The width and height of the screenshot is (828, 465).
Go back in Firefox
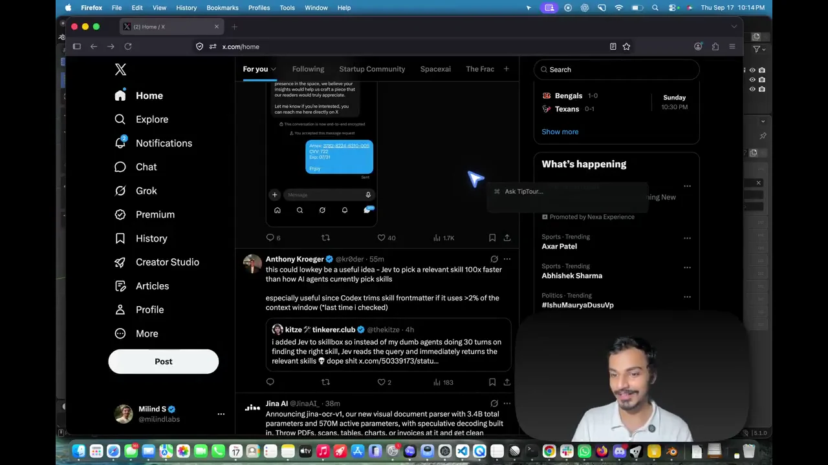click(x=94, y=46)
